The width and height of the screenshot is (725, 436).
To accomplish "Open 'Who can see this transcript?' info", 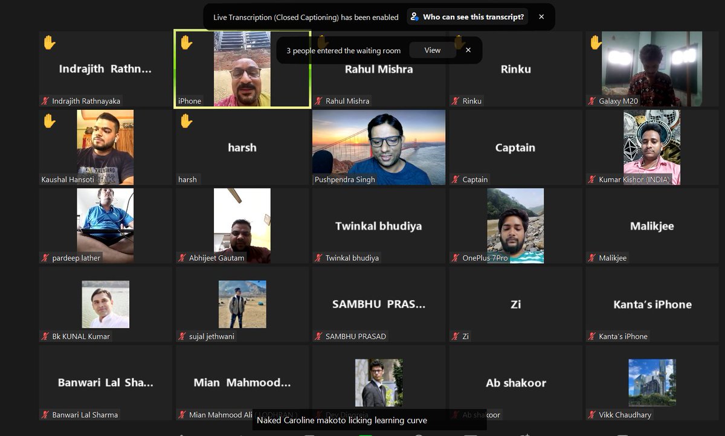I will tap(467, 17).
